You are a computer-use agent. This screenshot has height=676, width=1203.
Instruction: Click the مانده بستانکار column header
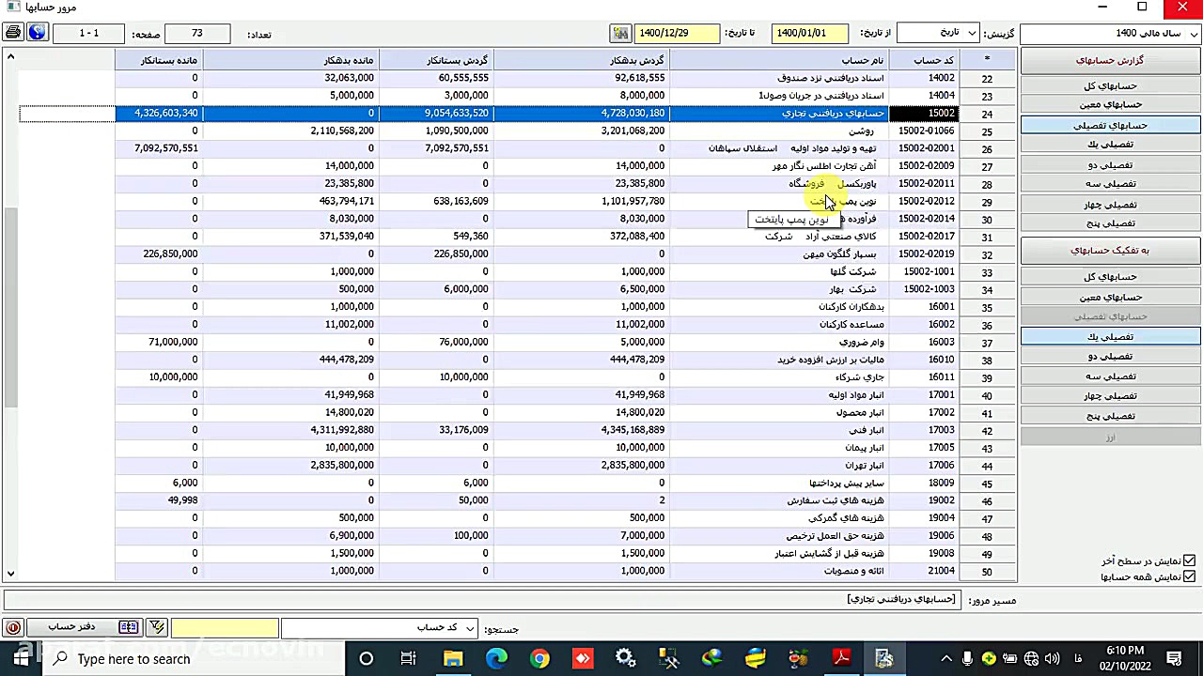158,60
